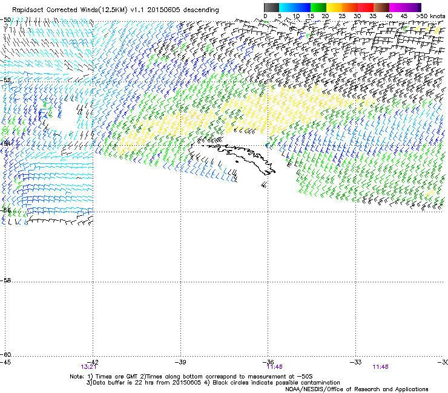The height and width of the screenshot is (393, 448).
Task: Select the gray 0-5 knots legend swatch
Action: pos(271,7)
